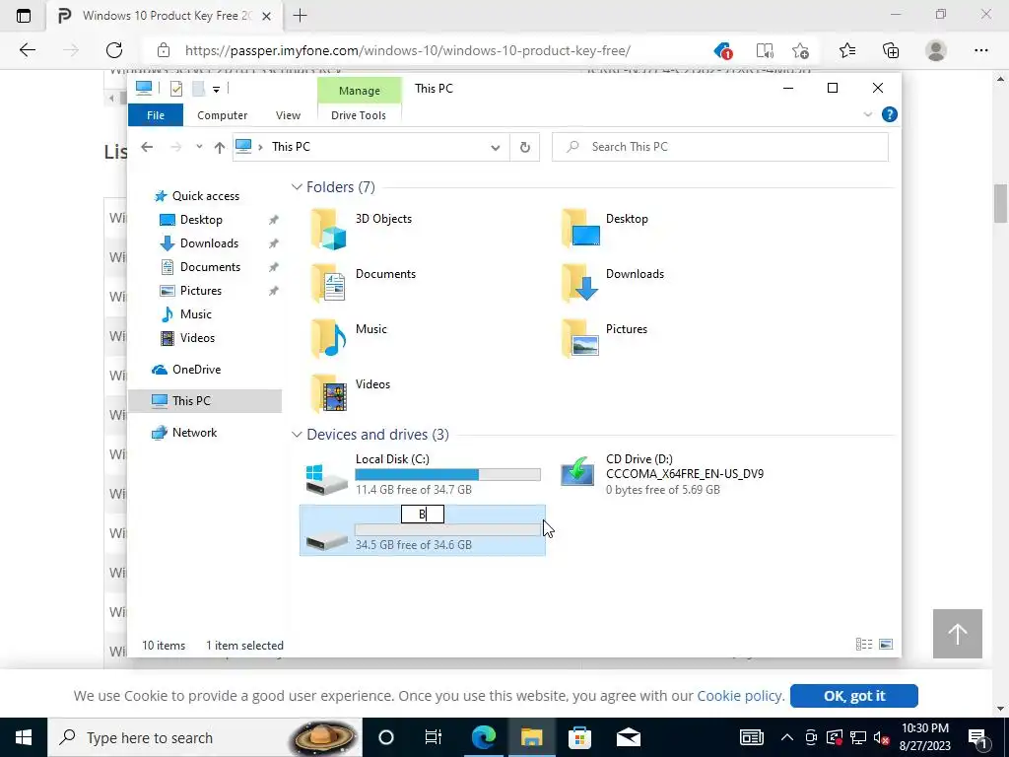The height and width of the screenshot is (757, 1009).
Task: Close the Windows 10 Product Key tab
Action: [x=266, y=16]
